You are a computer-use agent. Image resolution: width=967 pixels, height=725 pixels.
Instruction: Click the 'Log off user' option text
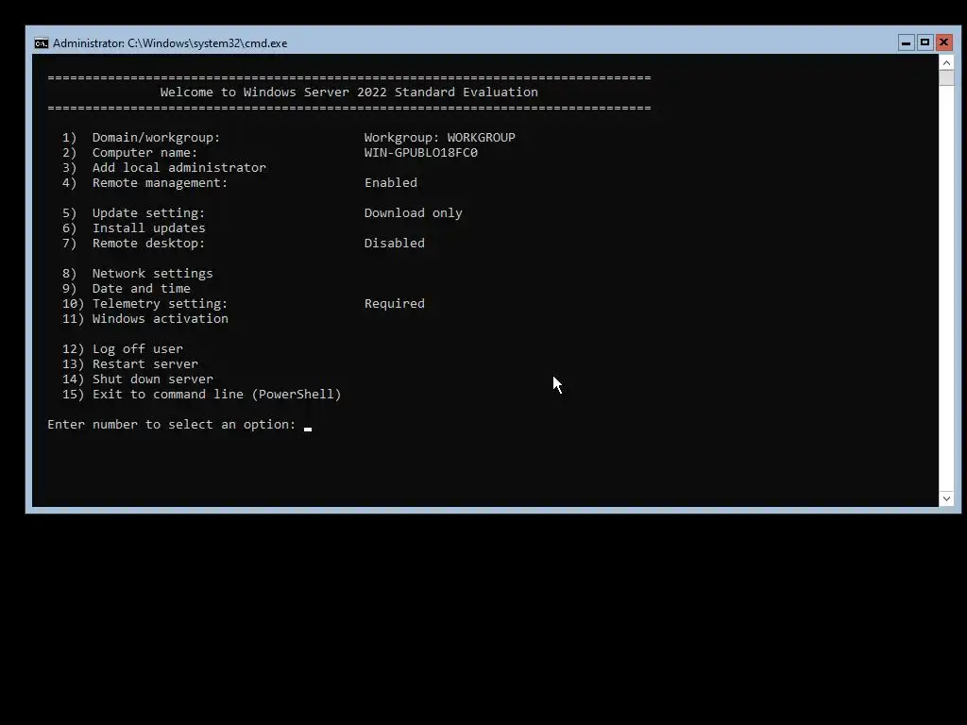click(138, 349)
